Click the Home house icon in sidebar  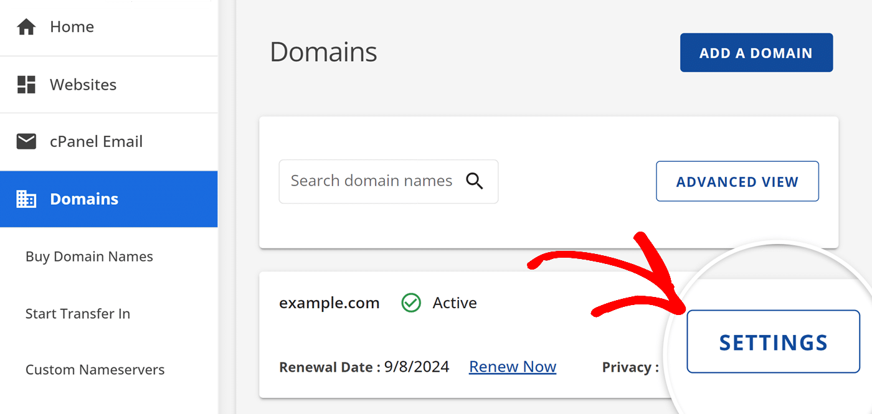[26, 27]
